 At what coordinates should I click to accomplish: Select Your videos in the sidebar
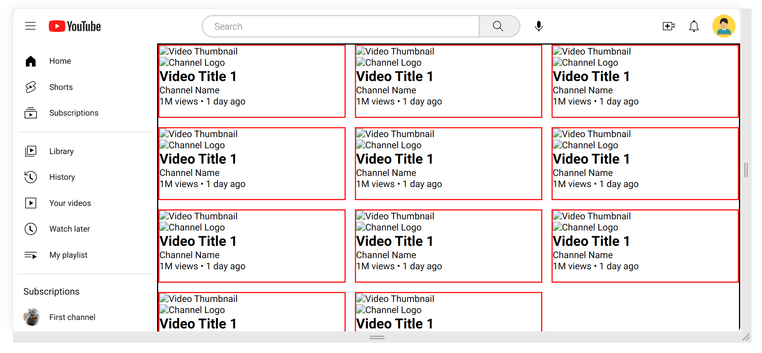(70, 203)
